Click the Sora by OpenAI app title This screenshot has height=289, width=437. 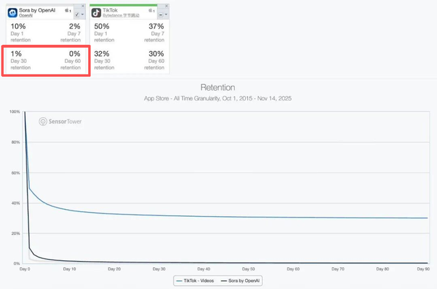[x=38, y=10]
